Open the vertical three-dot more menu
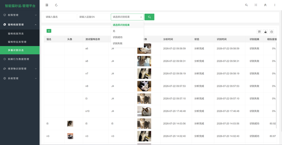The image size is (282, 145). pos(275,5)
